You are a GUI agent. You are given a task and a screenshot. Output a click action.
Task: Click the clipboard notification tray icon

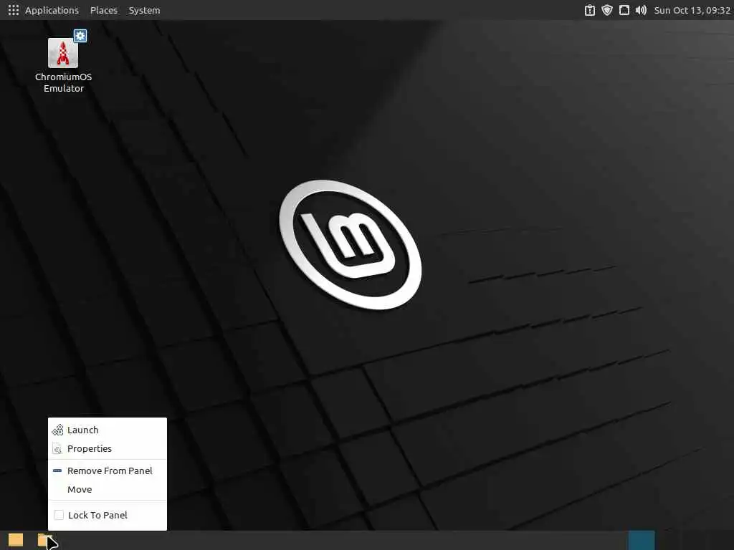coord(590,10)
